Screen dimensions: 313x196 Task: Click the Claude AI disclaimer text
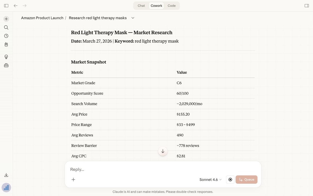click(163, 192)
